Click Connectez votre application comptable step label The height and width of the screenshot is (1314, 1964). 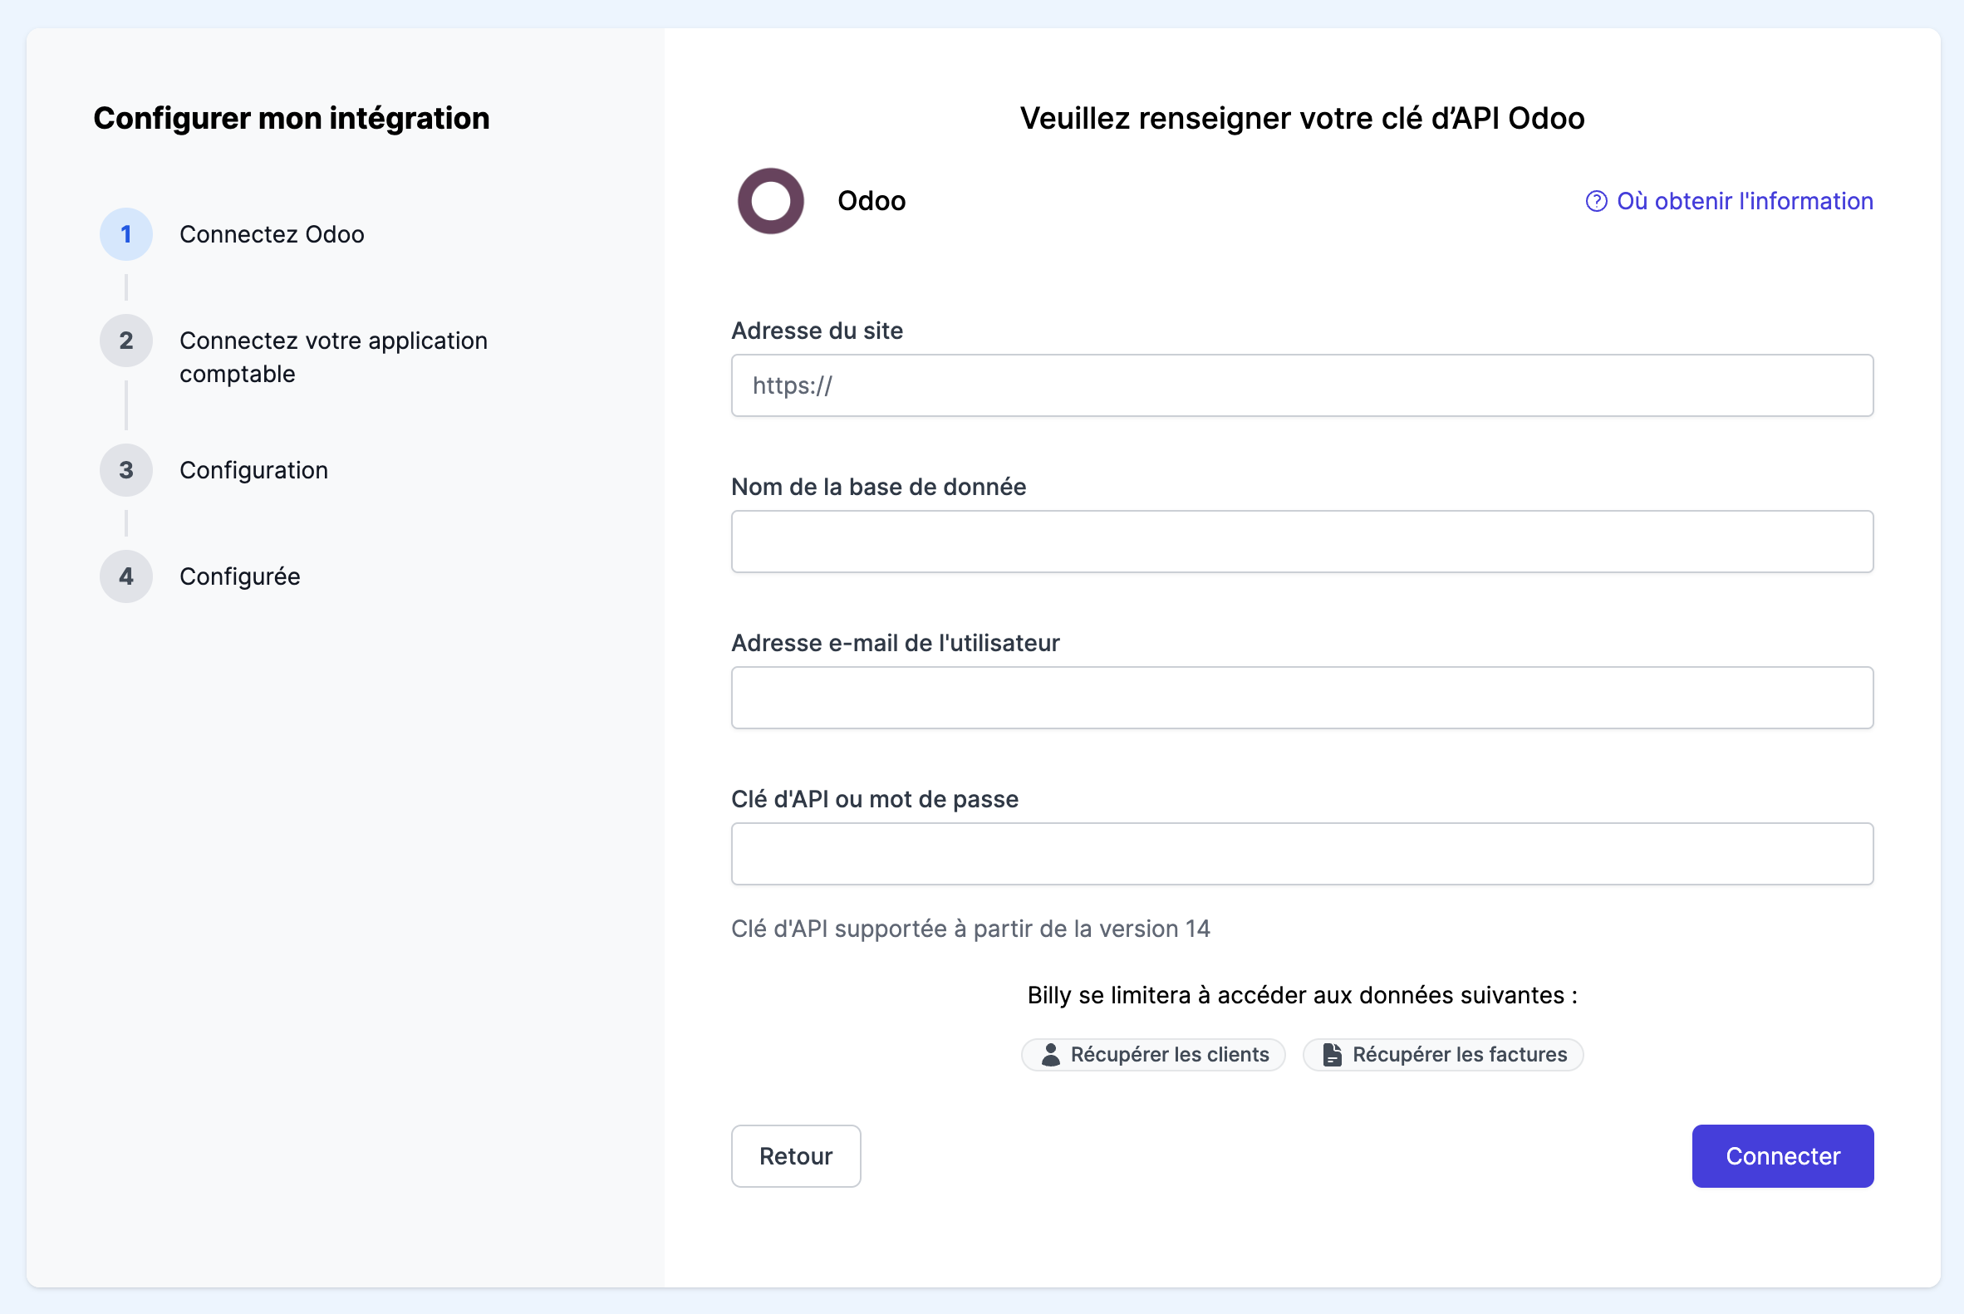tap(333, 357)
